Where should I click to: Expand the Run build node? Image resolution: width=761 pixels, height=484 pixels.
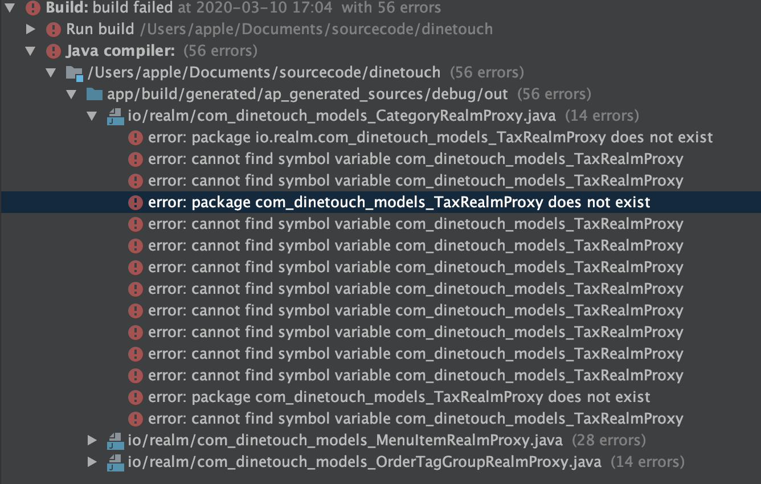[x=31, y=29]
